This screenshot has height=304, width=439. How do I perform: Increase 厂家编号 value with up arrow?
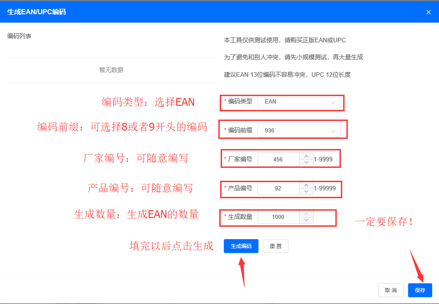[x=306, y=156]
